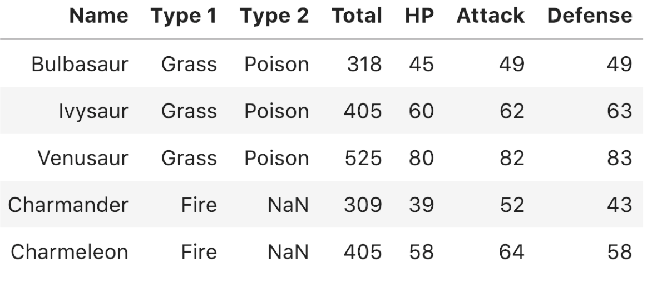Click Bulbasaur's Total value 318
This screenshot has width=657, height=292.
coord(364,64)
